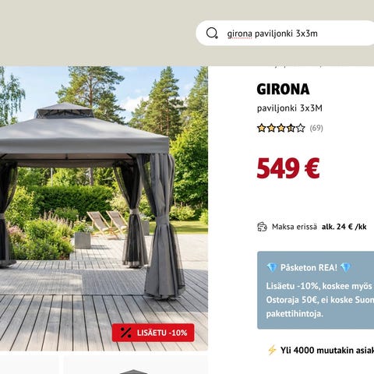Click the installment payment icon beside Maksa erissä
Image resolution: width=374 pixels, height=374 pixels.
click(x=262, y=227)
